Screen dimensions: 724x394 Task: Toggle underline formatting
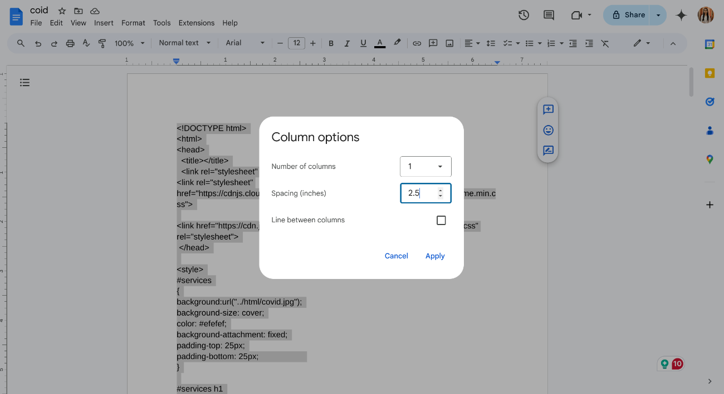click(x=363, y=43)
